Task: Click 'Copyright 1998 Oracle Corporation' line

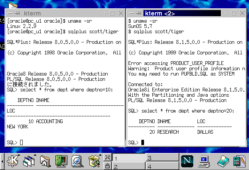Action: coord(64,53)
